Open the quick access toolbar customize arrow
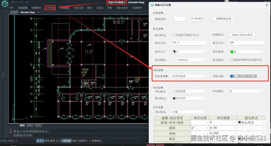 click(27, 2)
